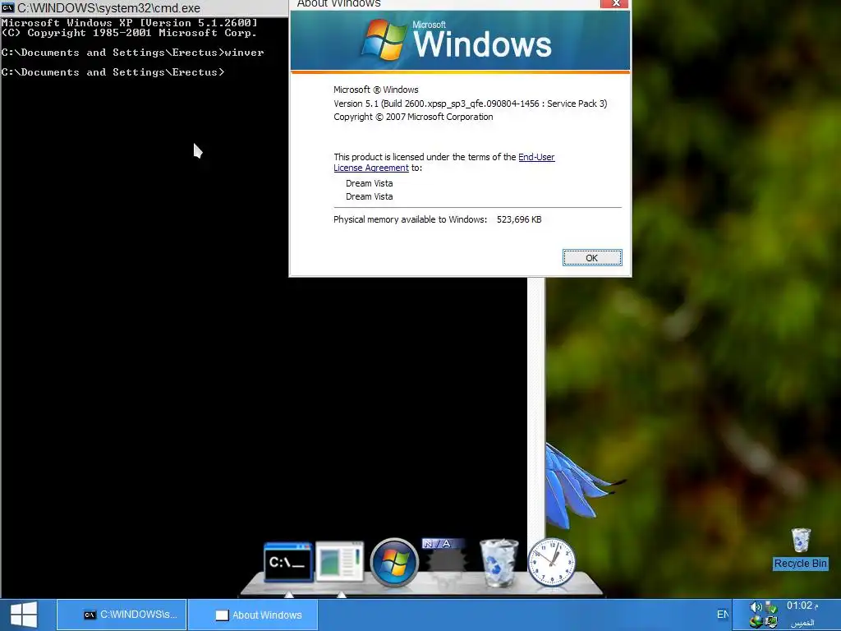The width and height of the screenshot is (841, 631).
Task: Select the About Windows taskbar button
Action: (253, 615)
